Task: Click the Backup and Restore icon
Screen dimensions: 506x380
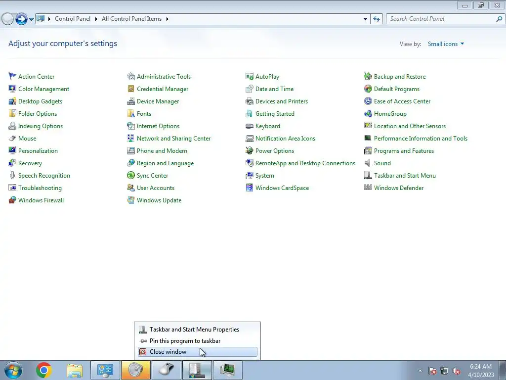Action: pos(368,76)
